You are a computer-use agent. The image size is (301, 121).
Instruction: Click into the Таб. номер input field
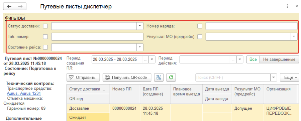click(x=97, y=37)
